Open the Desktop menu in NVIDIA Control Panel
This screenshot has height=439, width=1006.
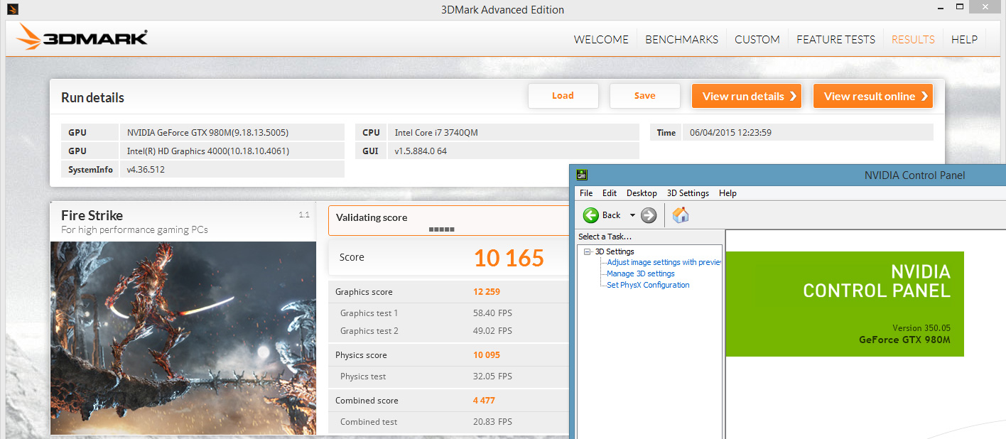click(x=642, y=193)
